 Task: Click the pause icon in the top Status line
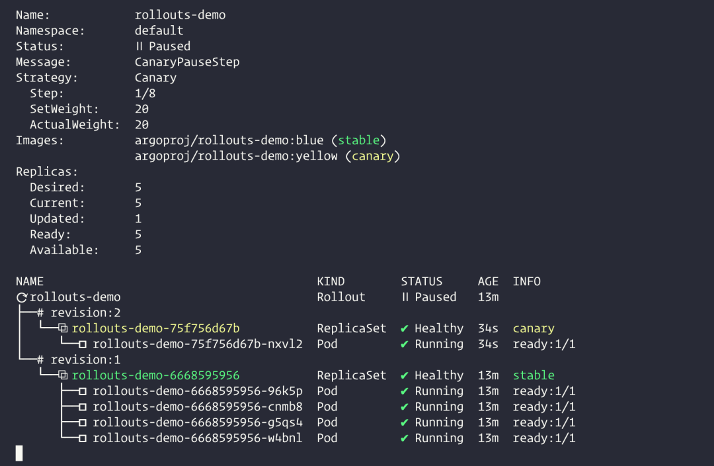click(139, 46)
